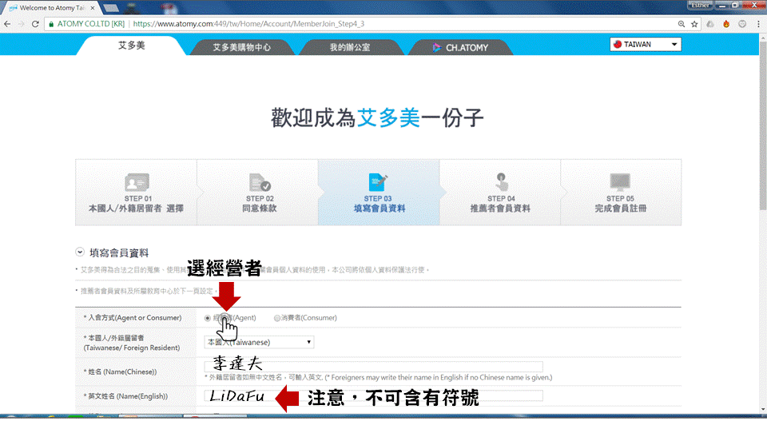Open the TAIWAN country dropdown
This screenshot has height=421, width=767.
pos(646,44)
